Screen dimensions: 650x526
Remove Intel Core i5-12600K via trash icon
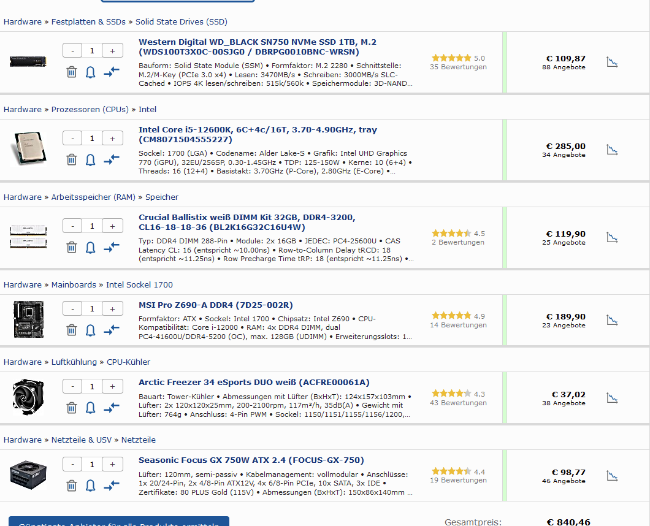pyautogui.click(x=72, y=159)
